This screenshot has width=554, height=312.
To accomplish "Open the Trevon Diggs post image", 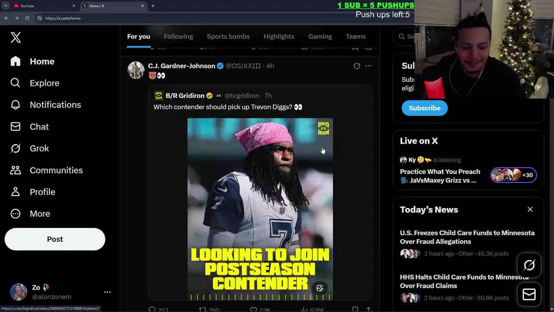I will pyautogui.click(x=260, y=209).
